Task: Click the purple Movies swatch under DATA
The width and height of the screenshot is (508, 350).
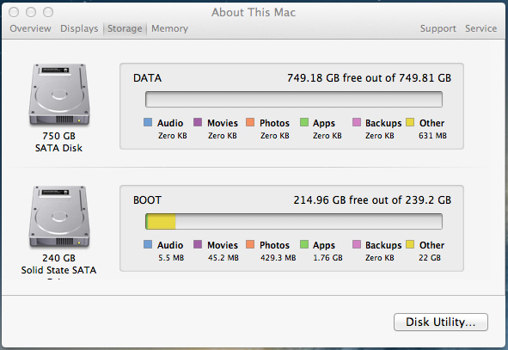Action: pos(198,122)
